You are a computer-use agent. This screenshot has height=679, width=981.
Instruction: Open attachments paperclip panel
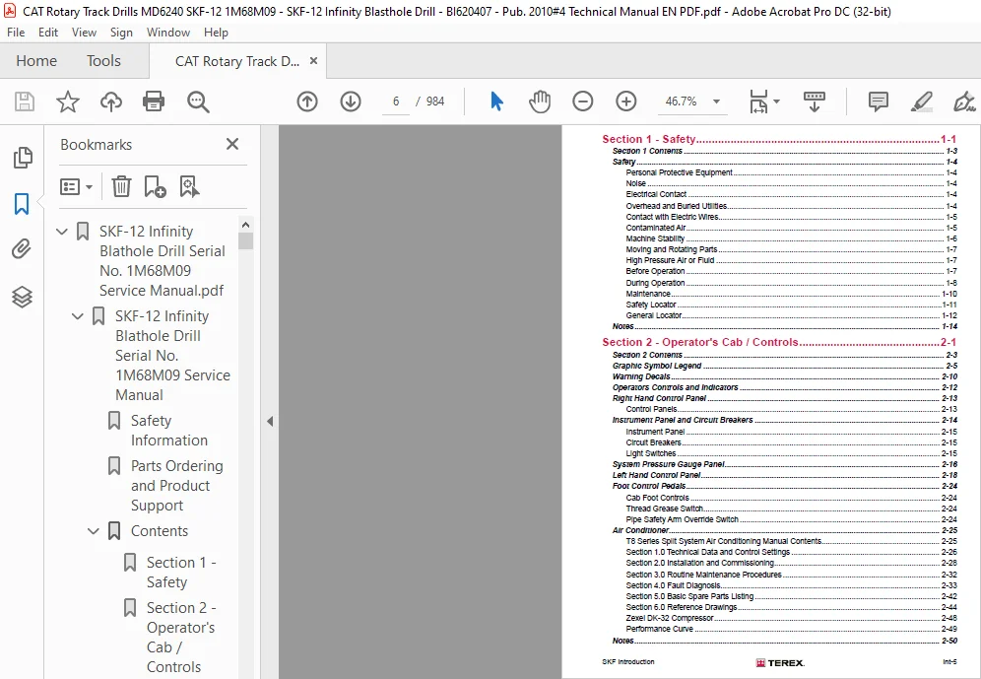22,249
